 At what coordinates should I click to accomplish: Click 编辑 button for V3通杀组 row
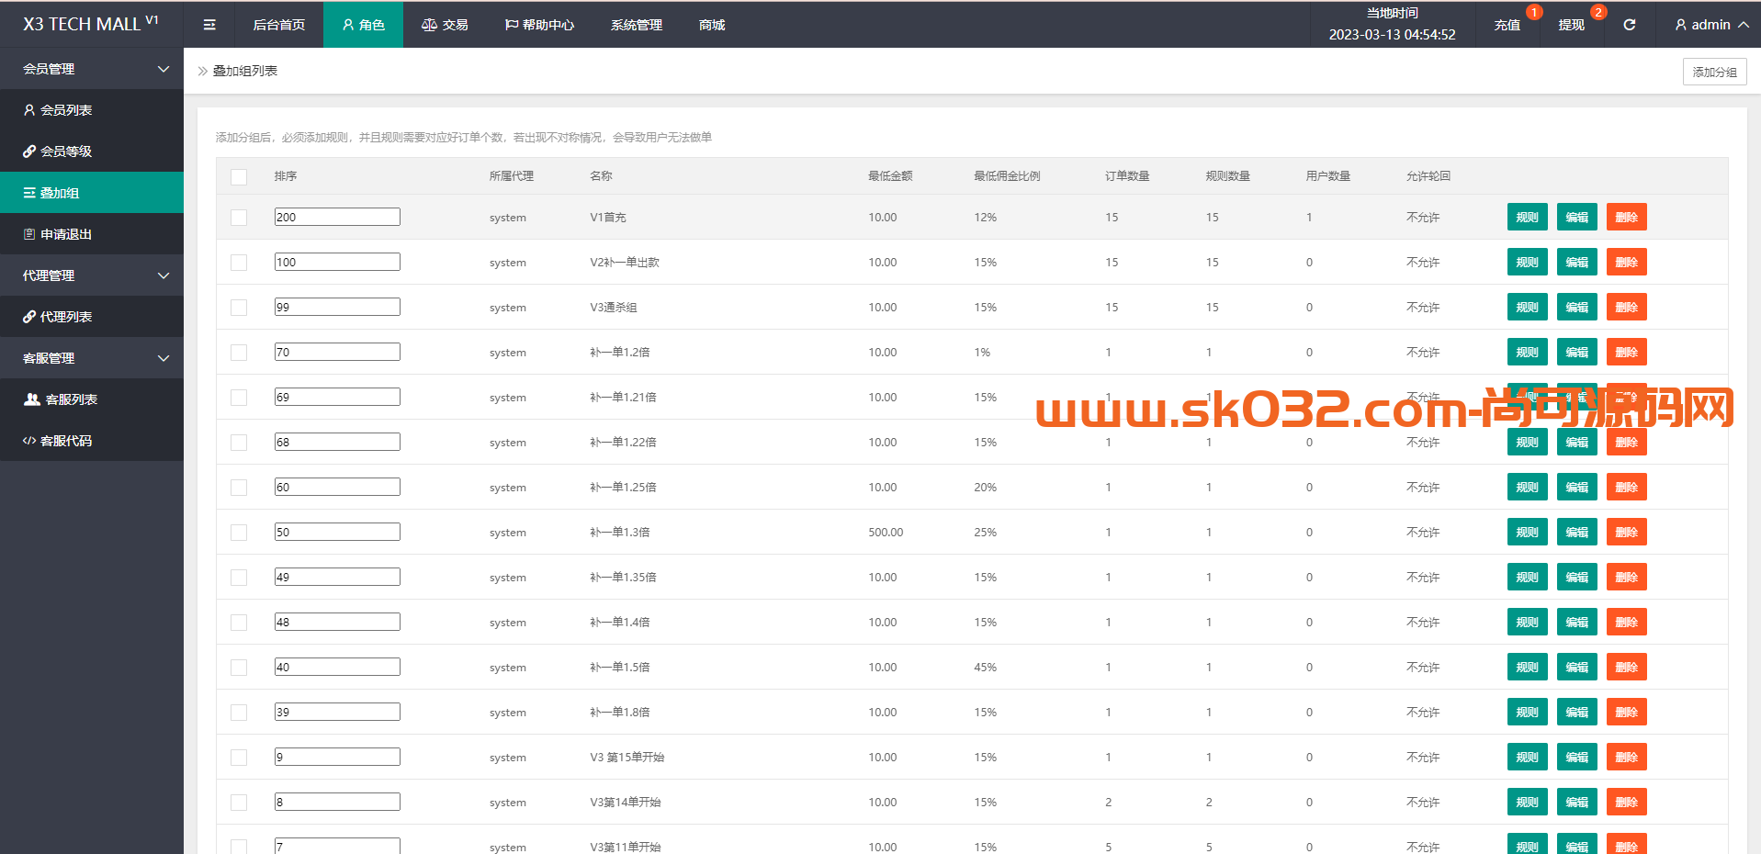(1576, 308)
